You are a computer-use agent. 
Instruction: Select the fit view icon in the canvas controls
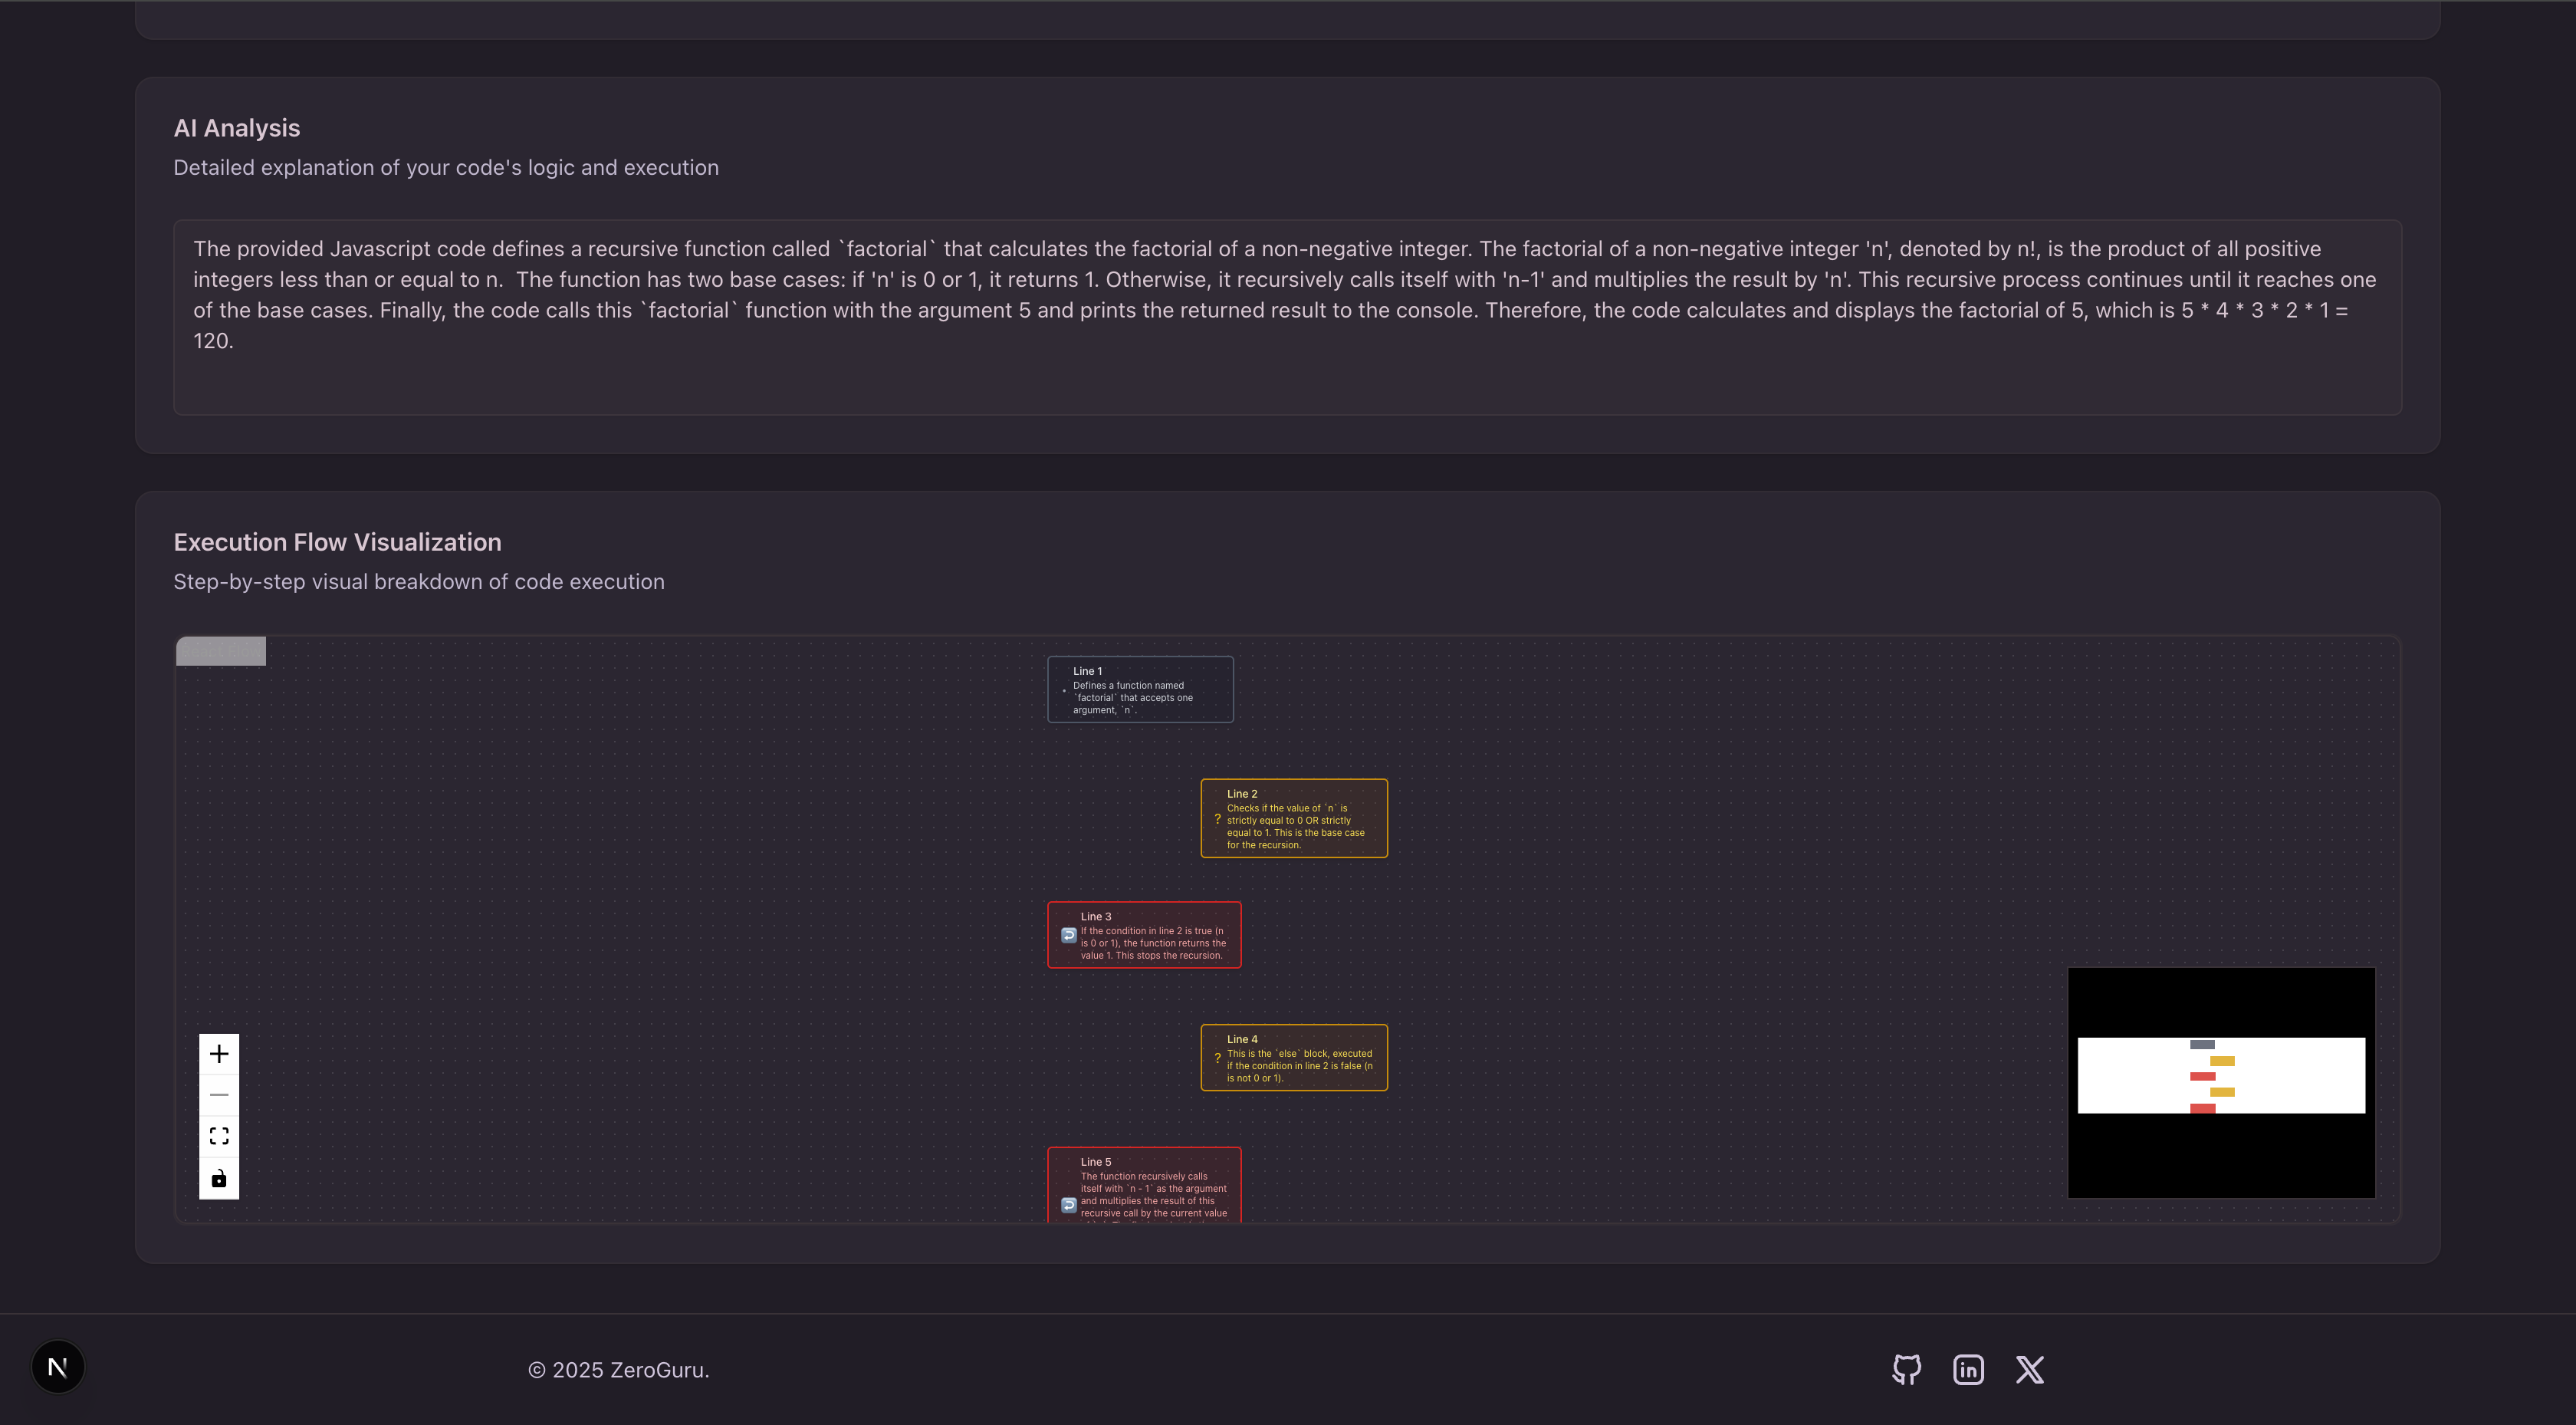219,1136
